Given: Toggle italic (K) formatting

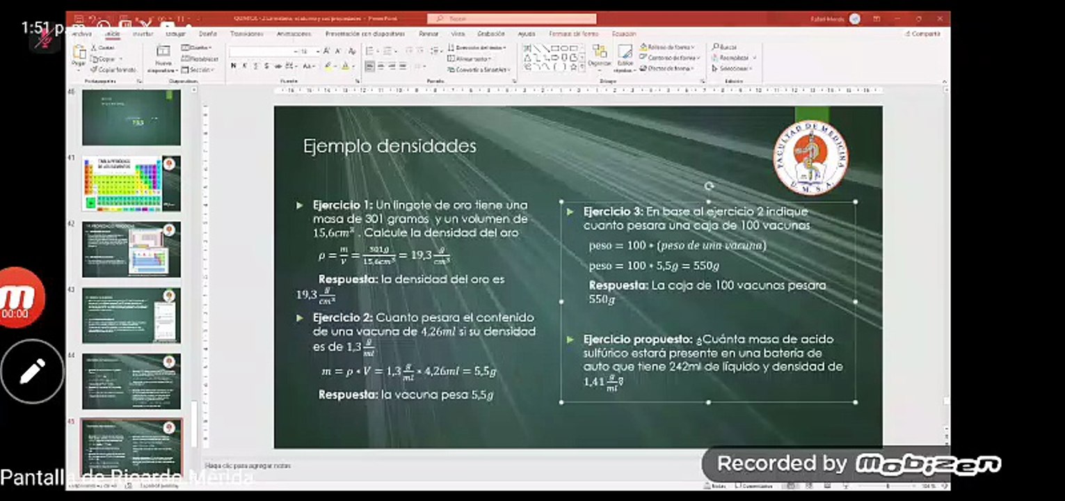Looking at the screenshot, I should [x=245, y=66].
